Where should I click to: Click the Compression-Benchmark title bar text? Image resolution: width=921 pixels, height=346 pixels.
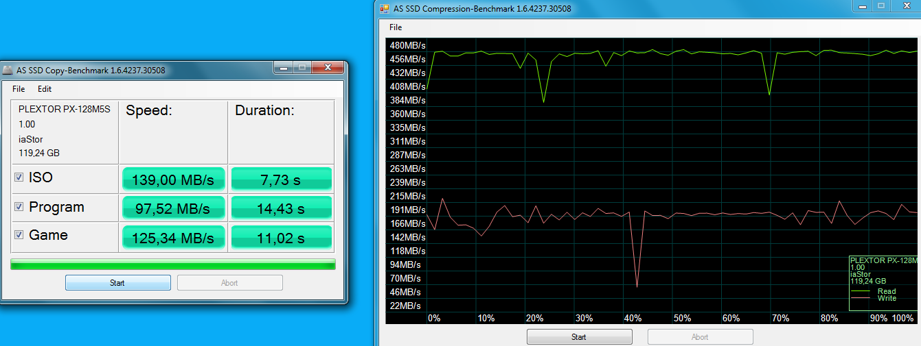[x=483, y=9]
